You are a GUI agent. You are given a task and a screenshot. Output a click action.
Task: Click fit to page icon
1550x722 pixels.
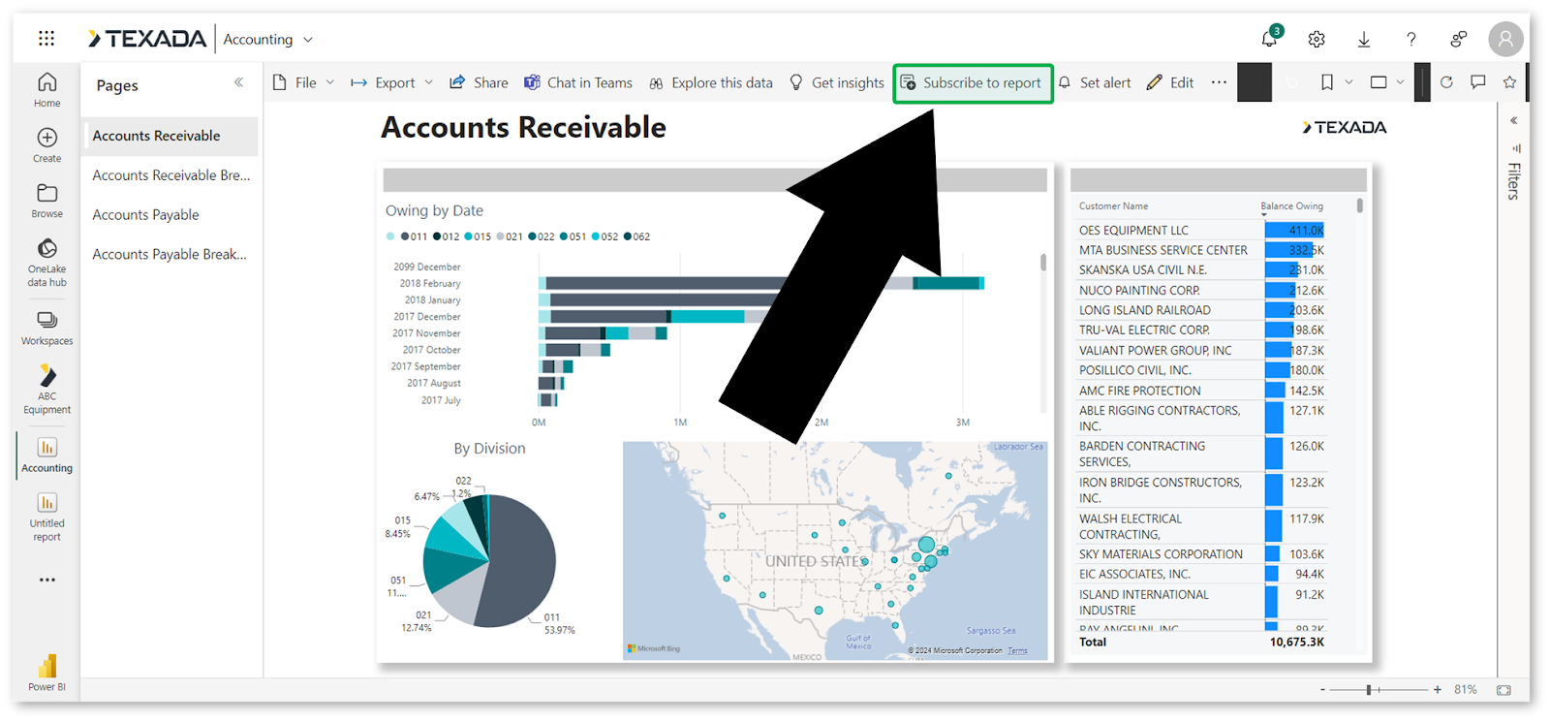1503,690
